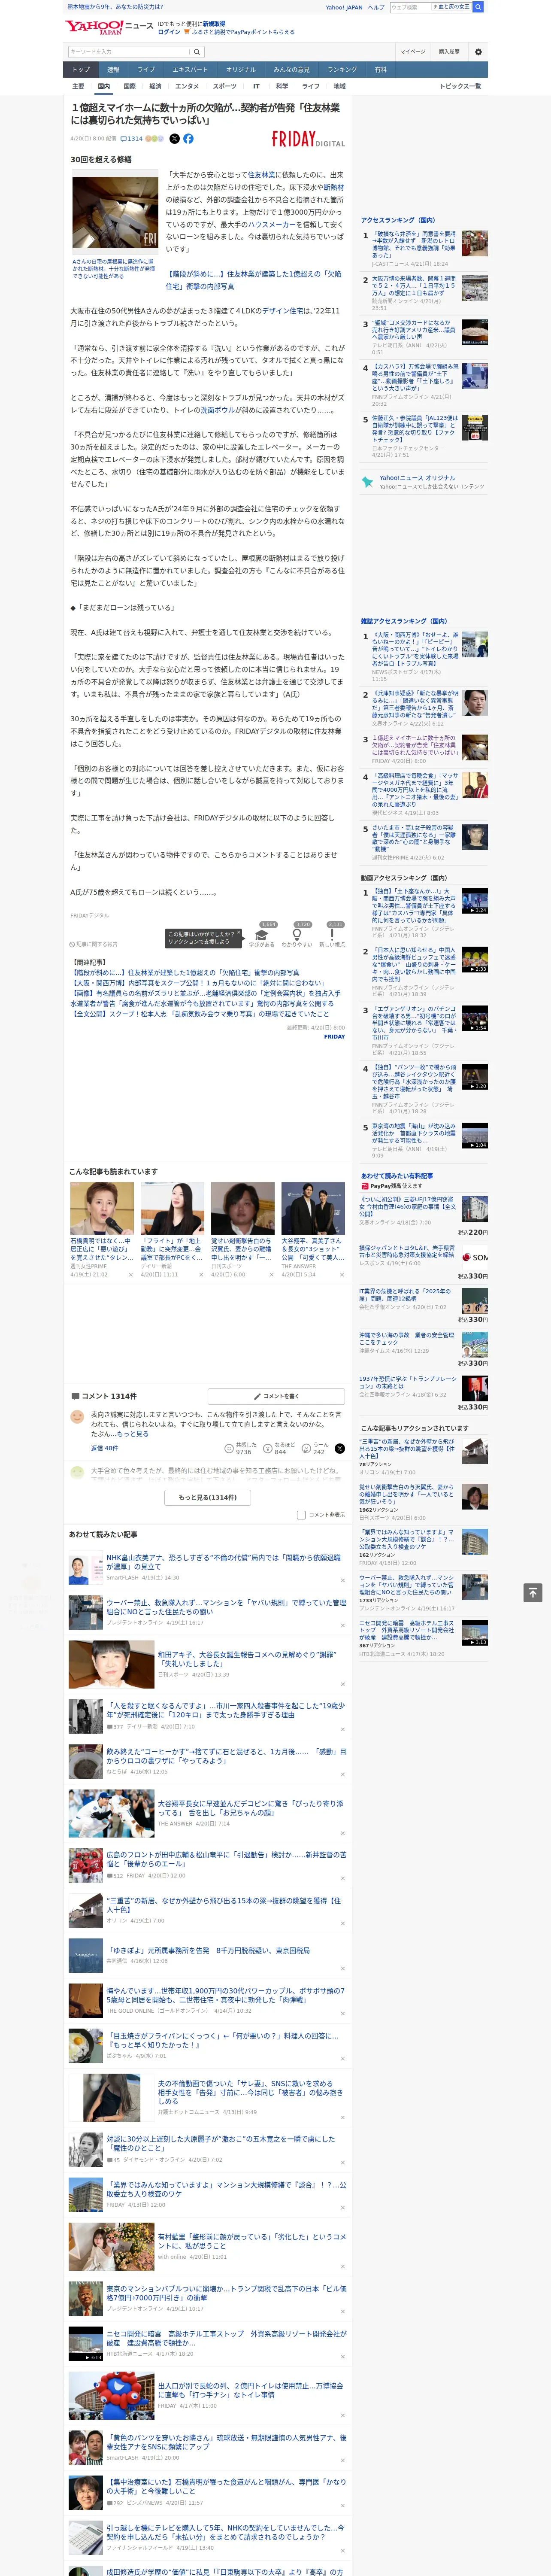Open the 1314 comments bubble icon
The image size is (551, 2576).
124,139
